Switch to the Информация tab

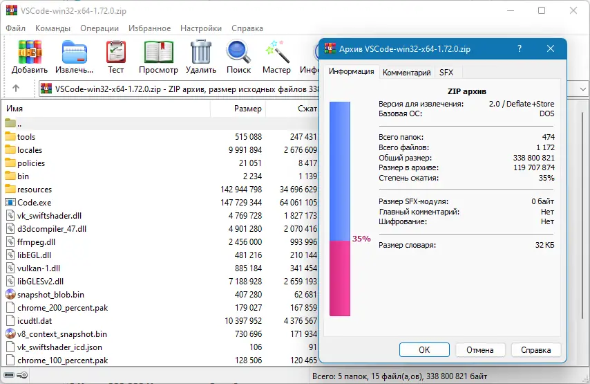tap(352, 71)
